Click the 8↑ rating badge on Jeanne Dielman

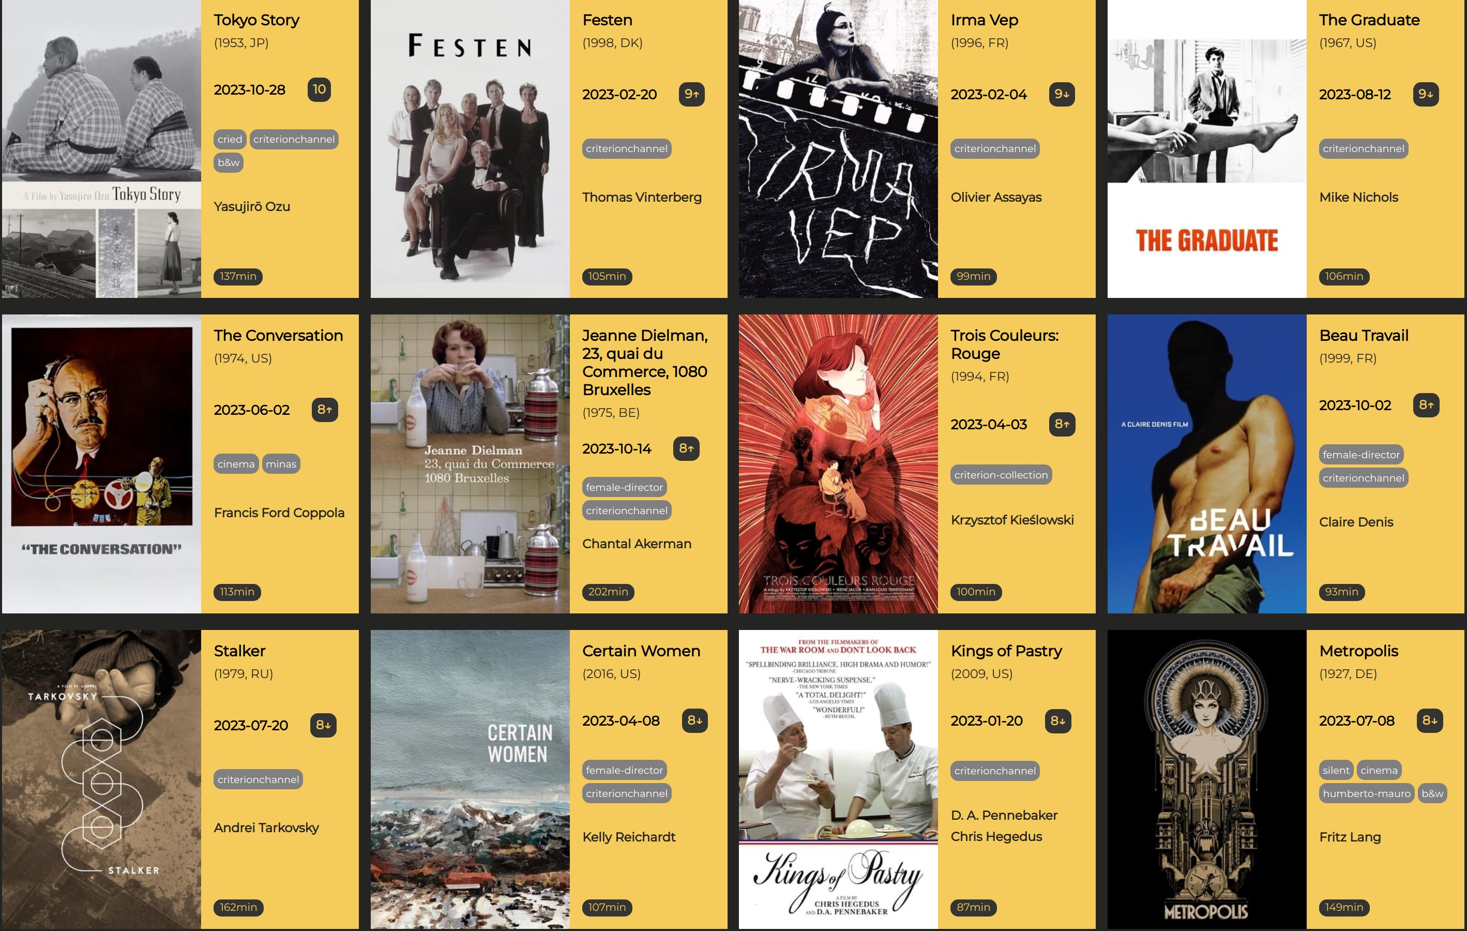(686, 449)
